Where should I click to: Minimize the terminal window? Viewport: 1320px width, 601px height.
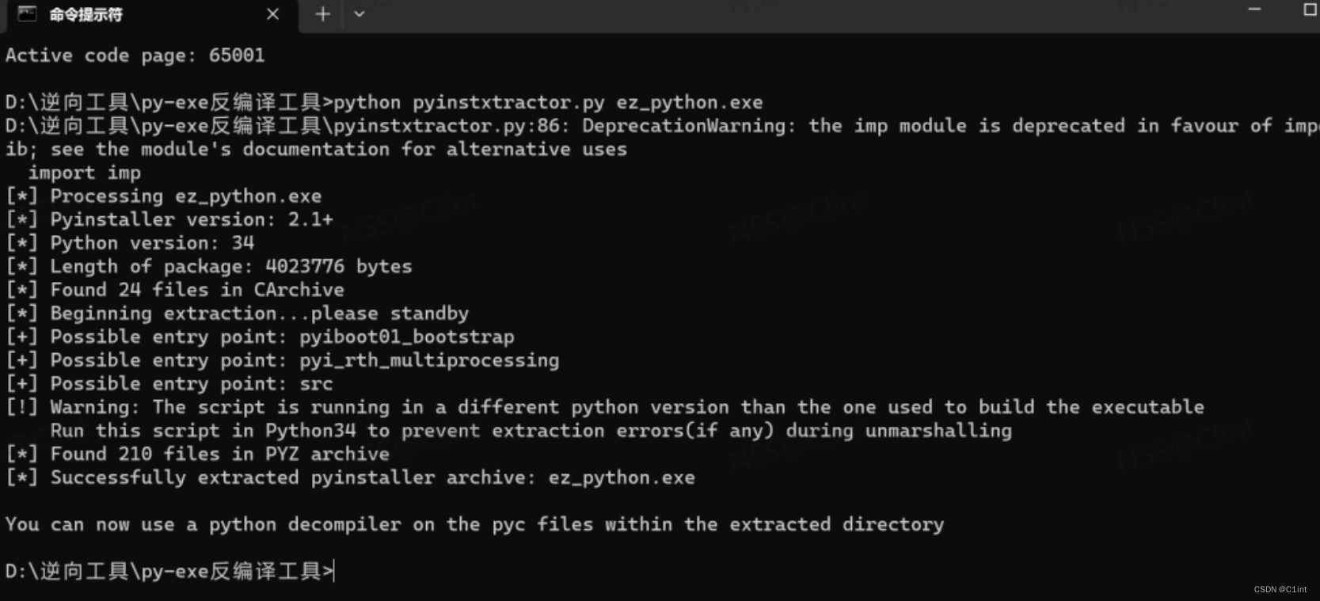tap(1254, 10)
